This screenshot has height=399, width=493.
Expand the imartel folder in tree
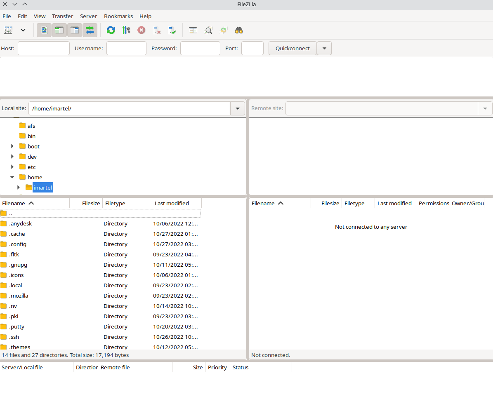click(19, 188)
